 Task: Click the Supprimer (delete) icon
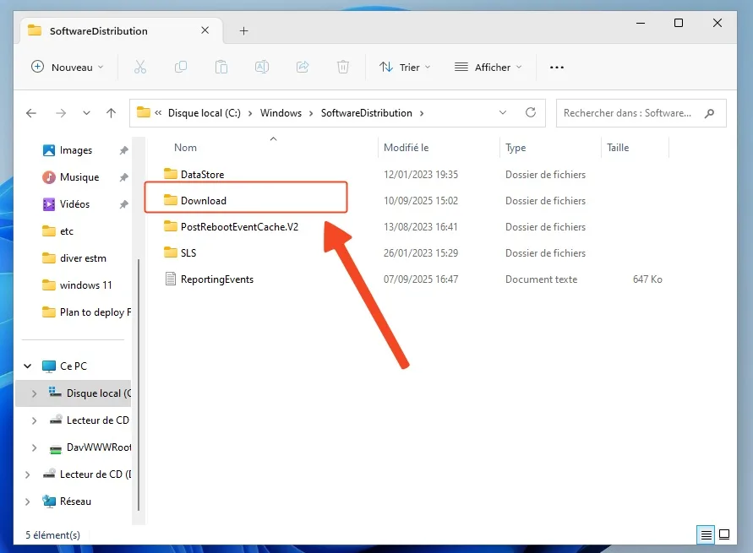coord(343,67)
